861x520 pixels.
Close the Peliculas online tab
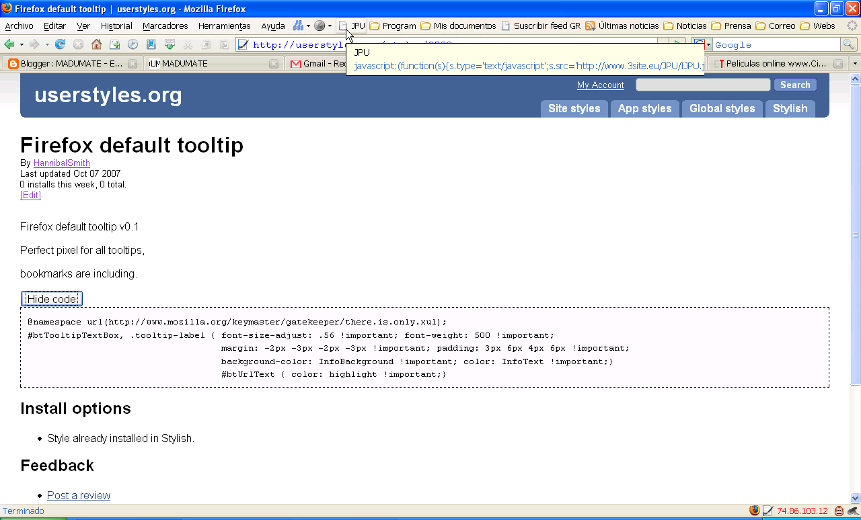(x=838, y=64)
